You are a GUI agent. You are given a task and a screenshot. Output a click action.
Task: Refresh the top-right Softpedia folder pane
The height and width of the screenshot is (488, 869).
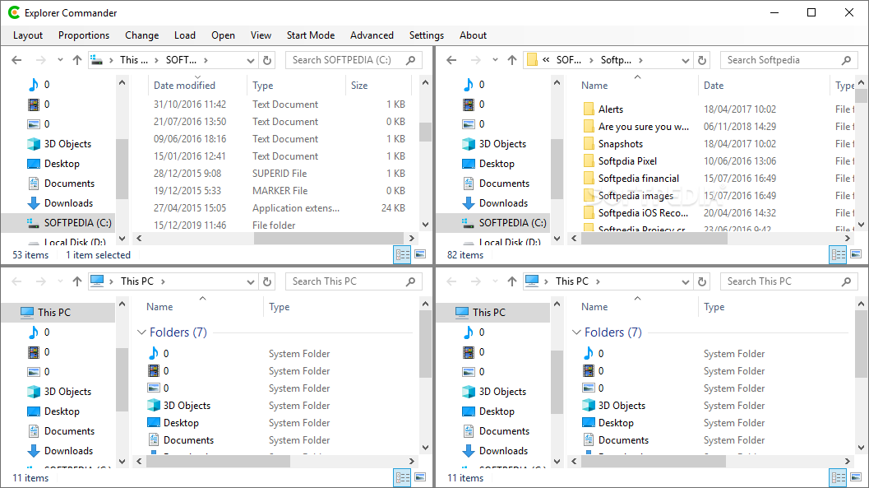click(x=702, y=60)
